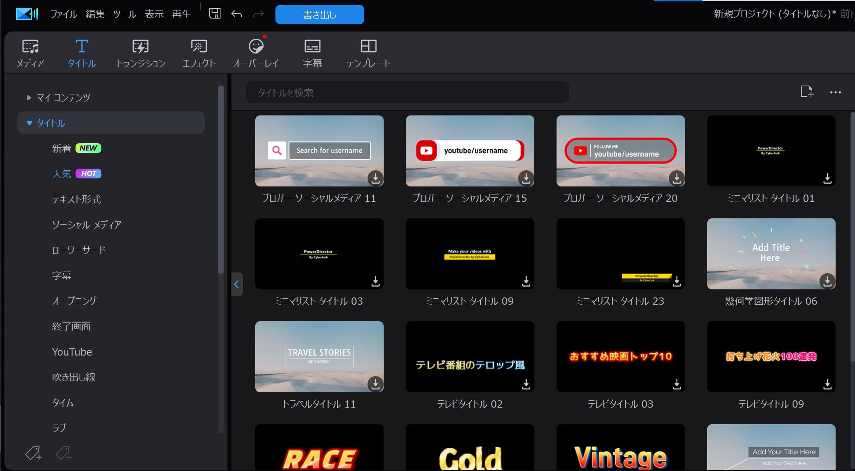This screenshot has width=855, height=471.
Task: Collapse the タイトル category tree
Action: 29,123
